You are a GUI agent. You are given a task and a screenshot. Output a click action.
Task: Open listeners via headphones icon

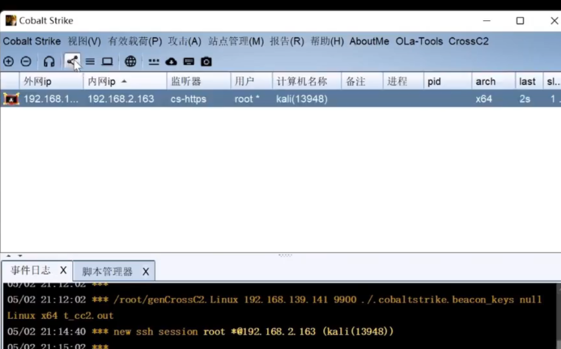coord(49,61)
